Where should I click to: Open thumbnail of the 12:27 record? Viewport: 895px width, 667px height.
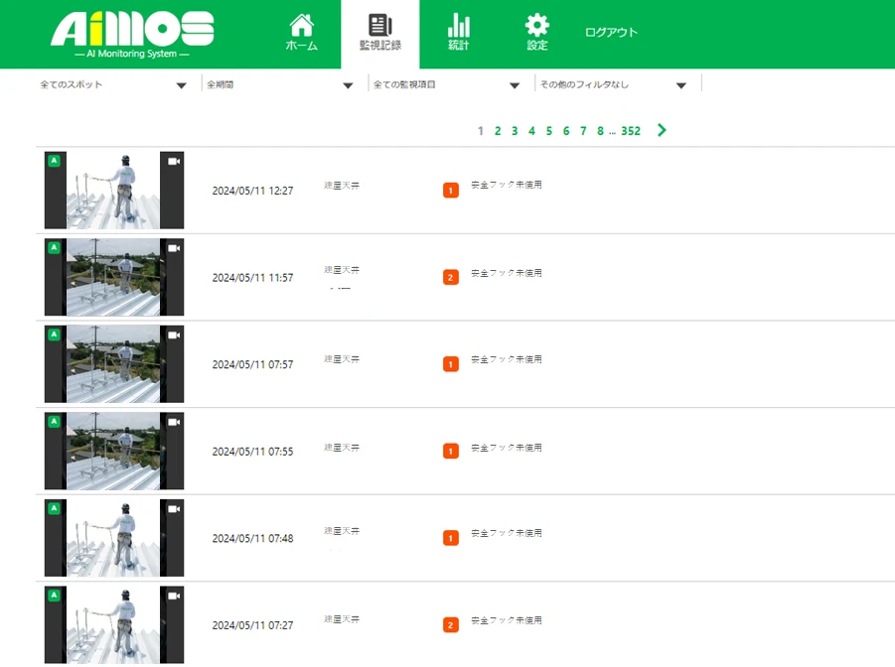[x=113, y=190]
